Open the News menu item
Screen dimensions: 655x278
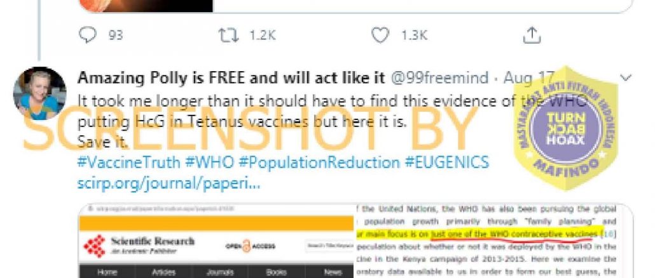click(x=333, y=272)
